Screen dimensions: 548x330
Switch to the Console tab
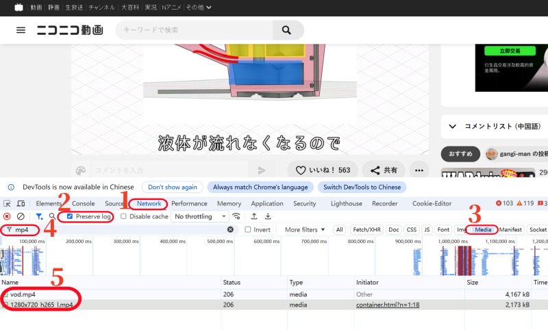coord(83,203)
